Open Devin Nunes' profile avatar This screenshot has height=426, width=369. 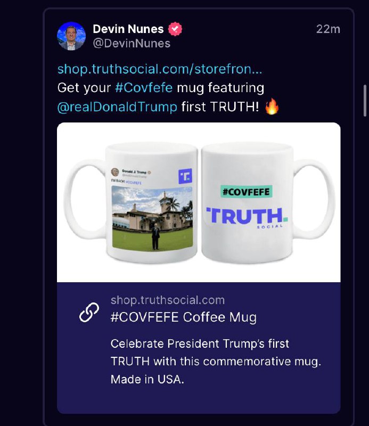click(x=71, y=36)
